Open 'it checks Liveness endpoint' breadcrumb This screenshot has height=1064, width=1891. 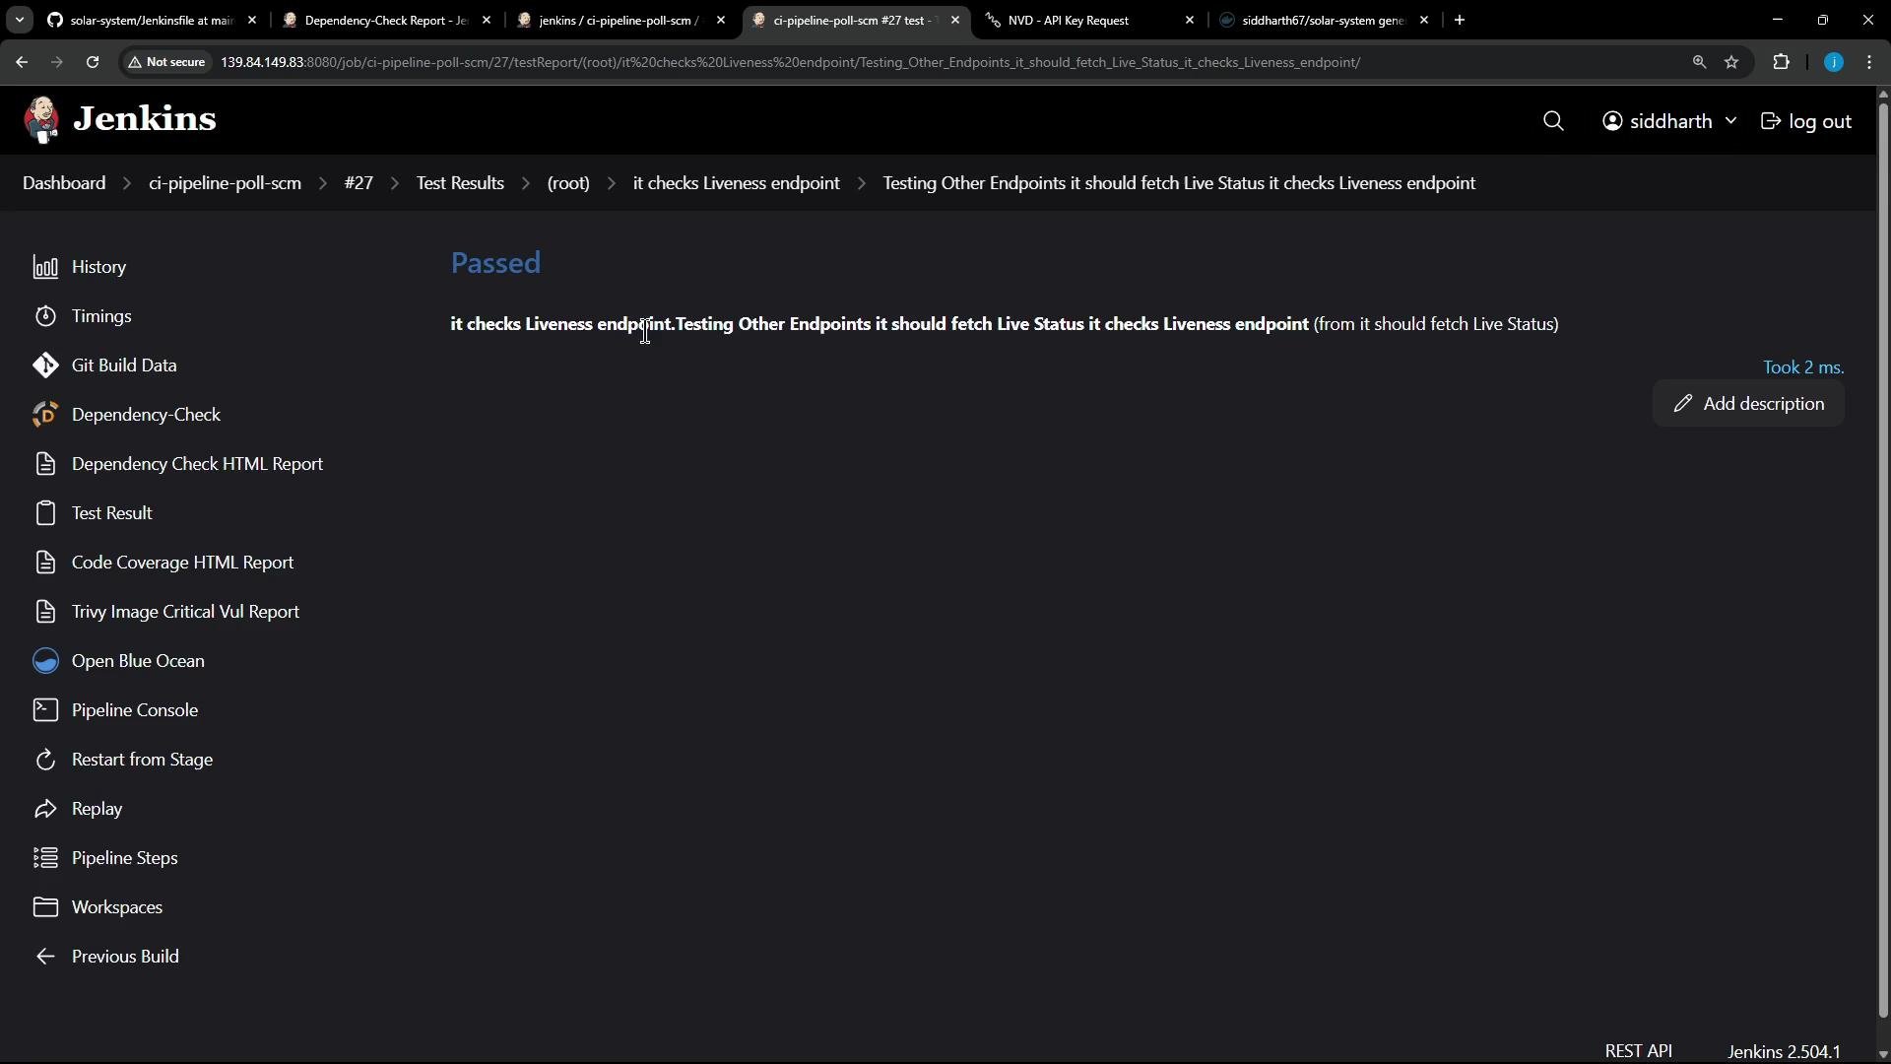pyautogui.click(x=736, y=183)
